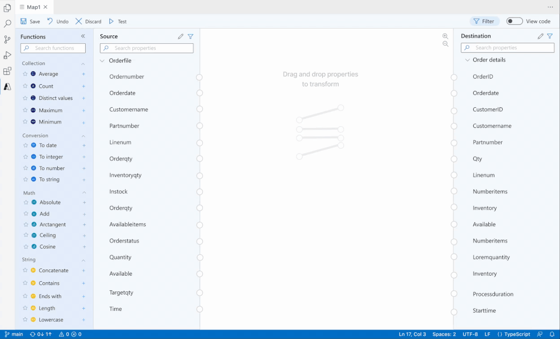
Task: Edit the Source schema with pencil icon
Action: 181,36
